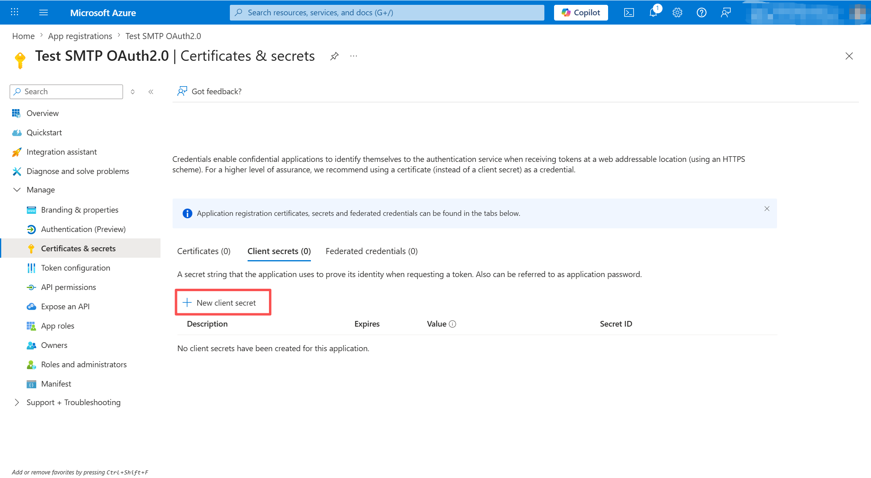Open portal settings gear

677,12
